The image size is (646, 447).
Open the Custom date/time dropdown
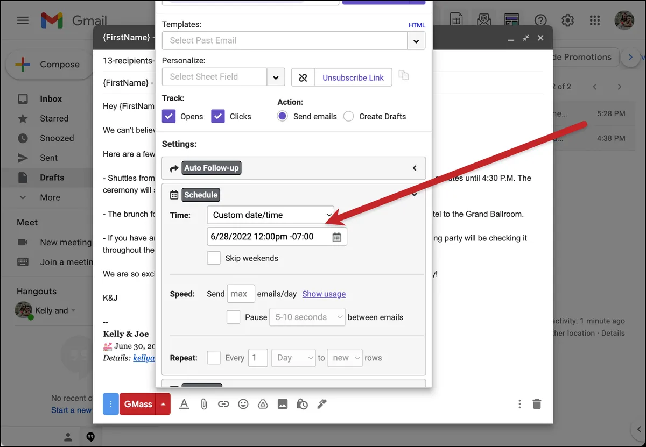pyautogui.click(x=271, y=215)
